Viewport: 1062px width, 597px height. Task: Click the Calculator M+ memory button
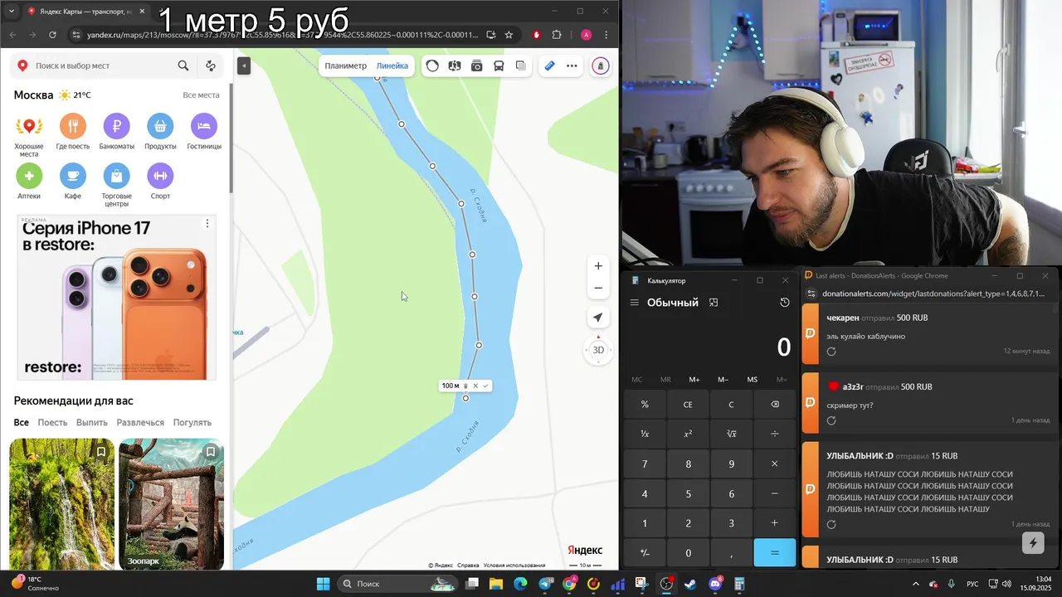(694, 379)
